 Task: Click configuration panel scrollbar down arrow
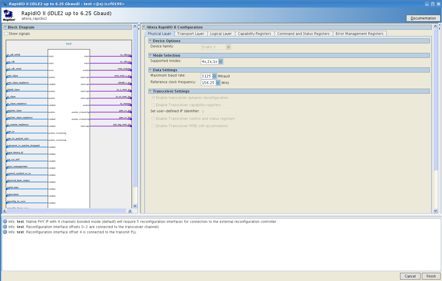[436, 211]
